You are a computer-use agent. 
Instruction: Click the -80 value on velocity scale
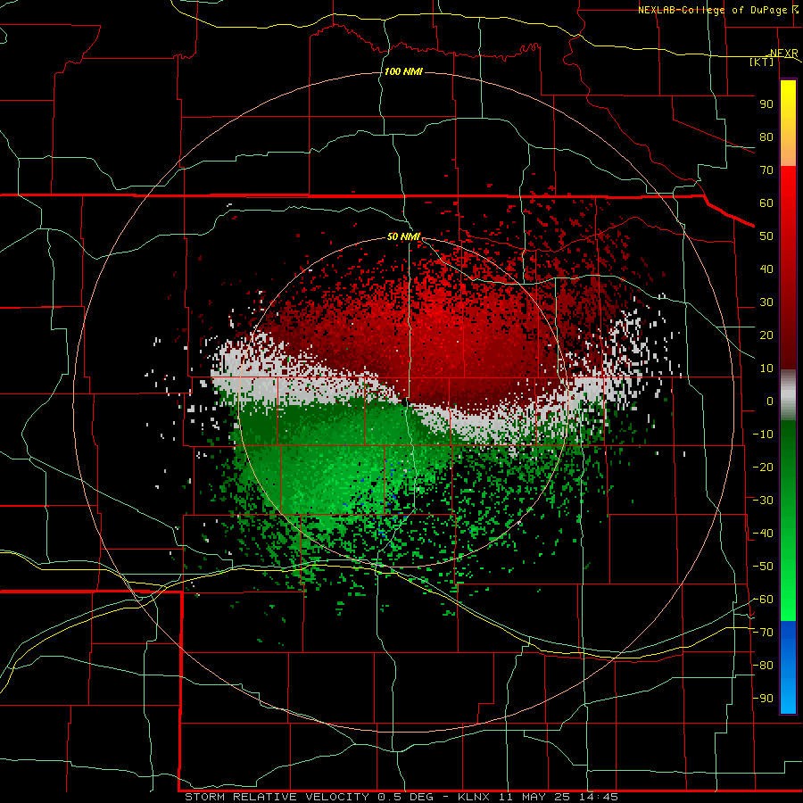click(763, 666)
